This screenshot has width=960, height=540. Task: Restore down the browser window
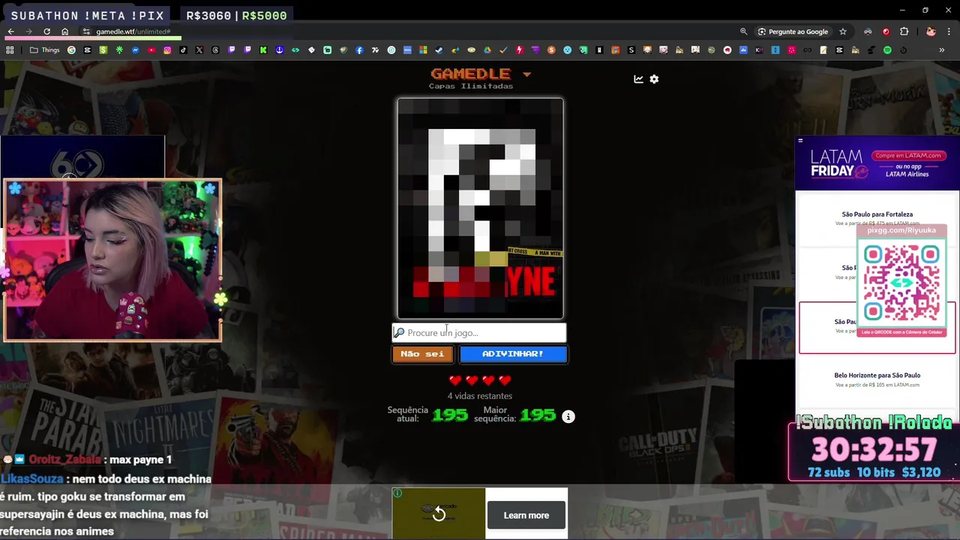pyautogui.click(x=925, y=10)
